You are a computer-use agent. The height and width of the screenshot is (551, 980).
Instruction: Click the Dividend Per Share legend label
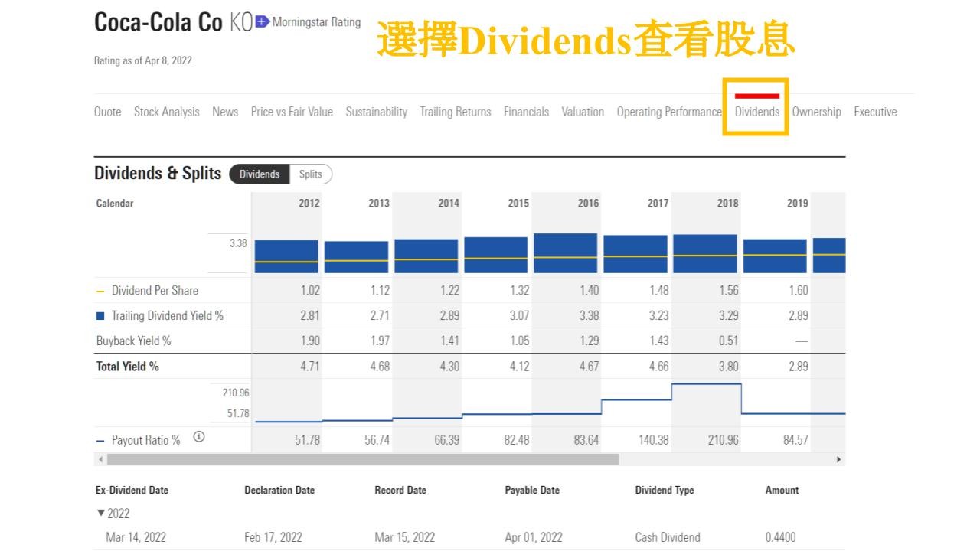pyautogui.click(x=155, y=291)
